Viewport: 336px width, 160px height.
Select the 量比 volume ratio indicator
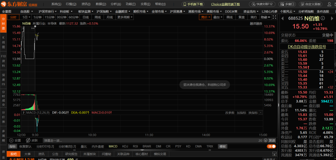(x=84, y=146)
